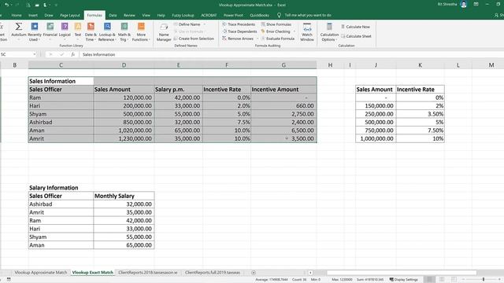Viewport: 504px width, 283px height.
Task: Click the Undo icon in title bar
Action: pos(6,5)
